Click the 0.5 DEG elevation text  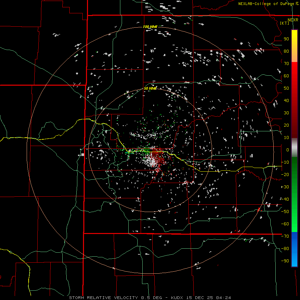[152, 298]
